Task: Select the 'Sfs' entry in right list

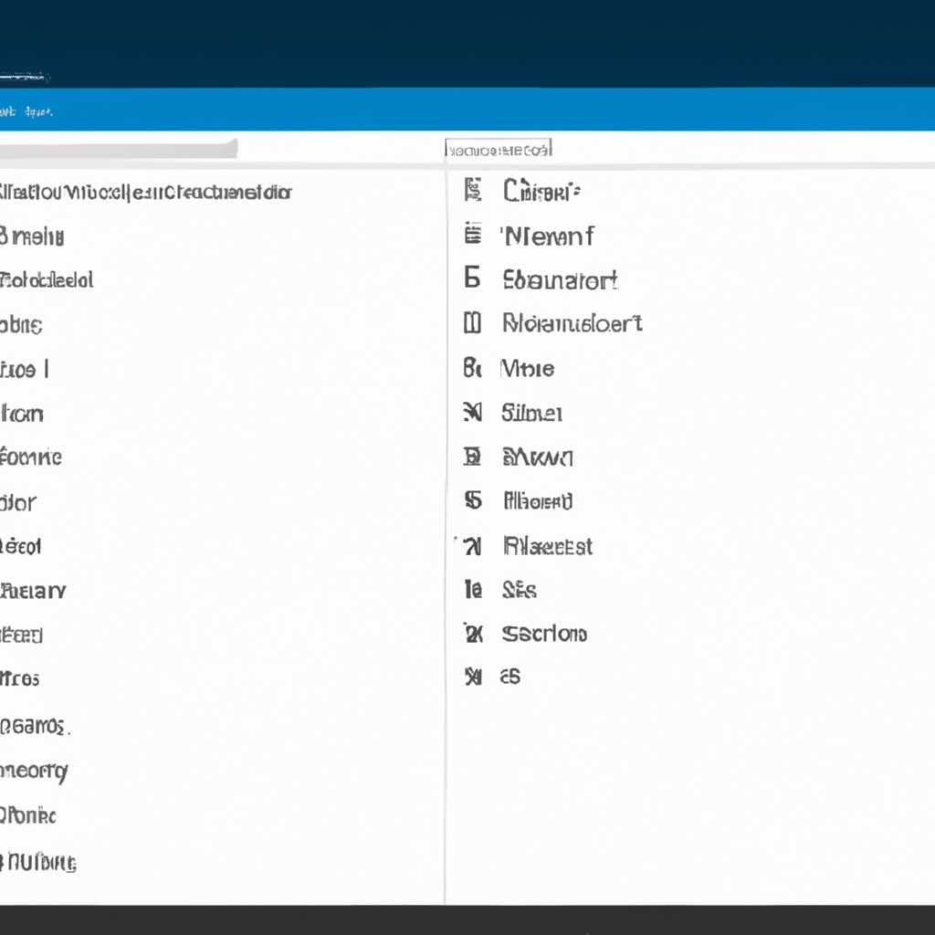Action: [520, 590]
